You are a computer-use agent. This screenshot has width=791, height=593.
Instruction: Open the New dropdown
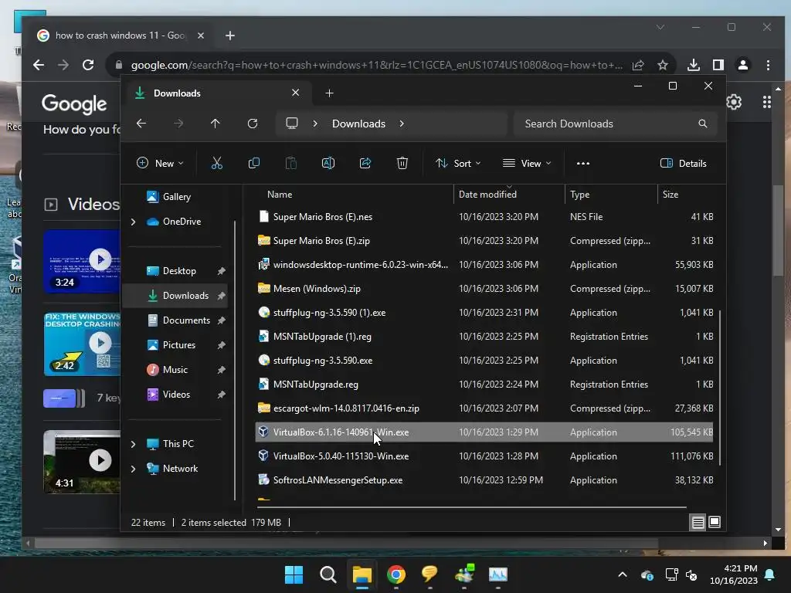[160, 163]
